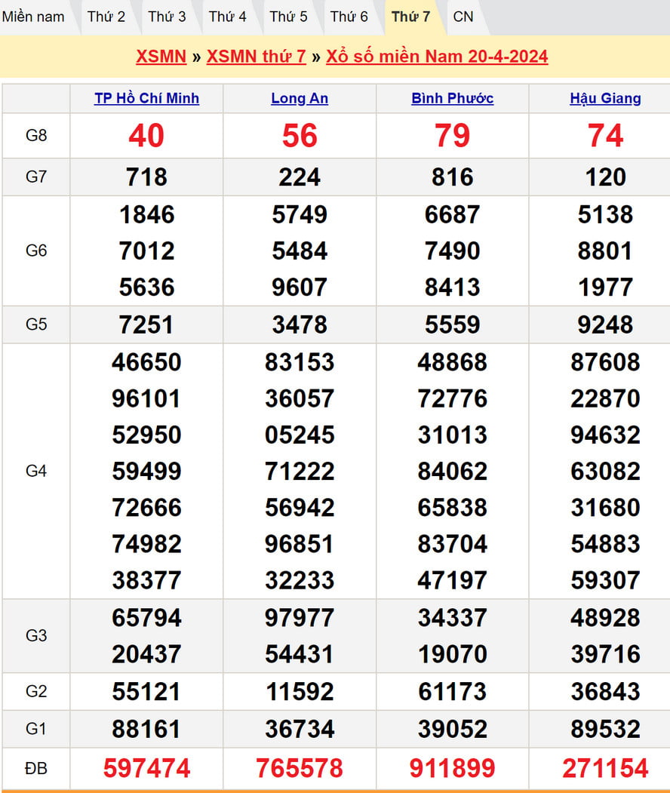Switch to the Thứ 6 tab
Image resolution: width=670 pixels, height=793 pixels.
tap(349, 17)
